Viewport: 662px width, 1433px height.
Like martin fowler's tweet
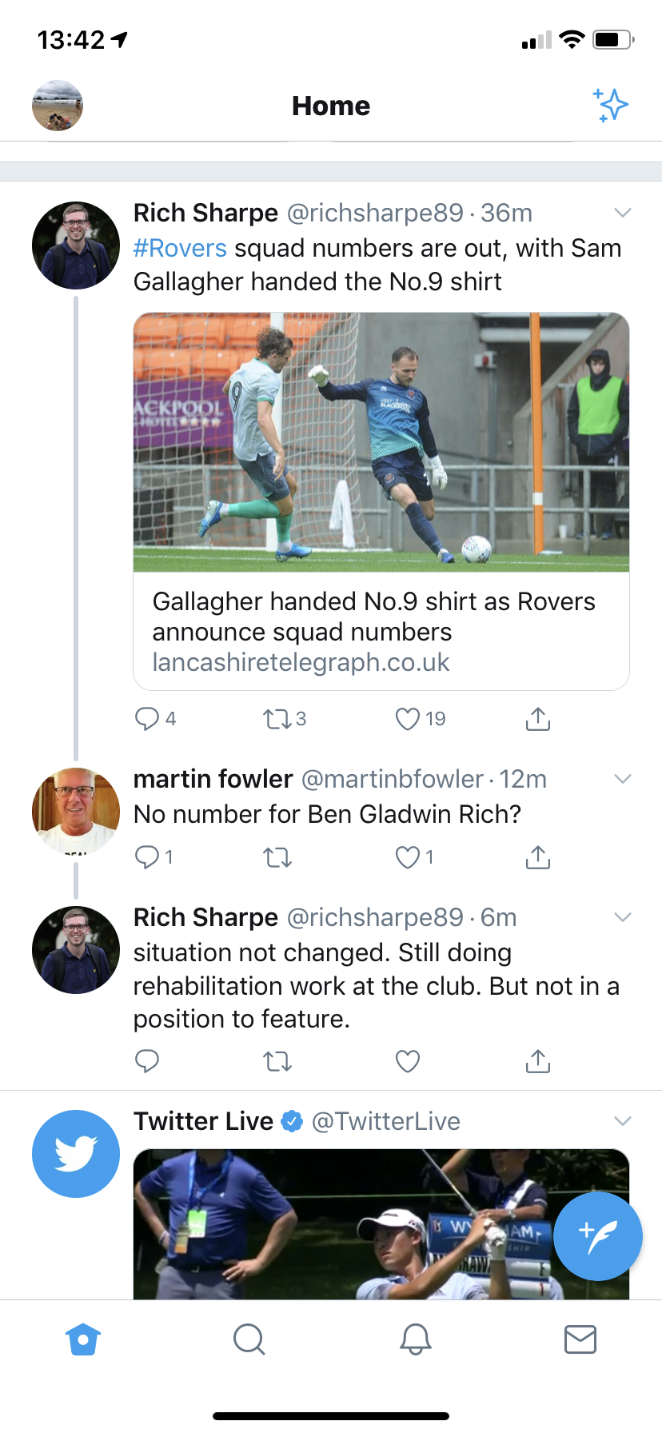408,857
